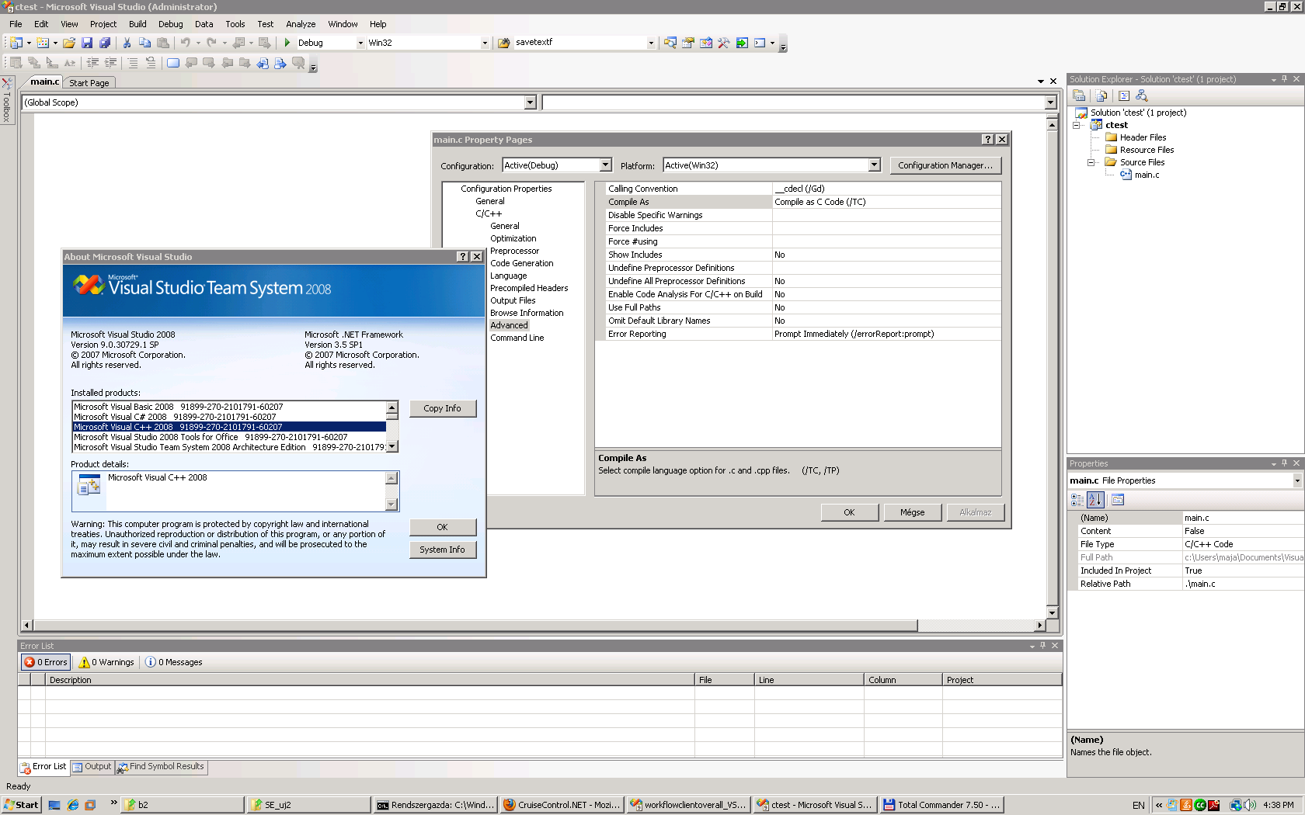The height and width of the screenshot is (815, 1305).
Task: Switch to the Start Page tab
Action: pyautogui.click(x=89, y=83)
